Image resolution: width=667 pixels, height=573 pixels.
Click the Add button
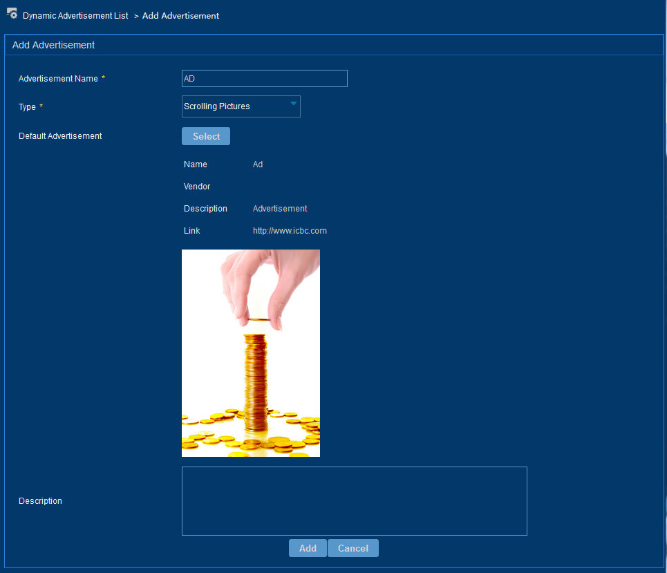point(308,548)
